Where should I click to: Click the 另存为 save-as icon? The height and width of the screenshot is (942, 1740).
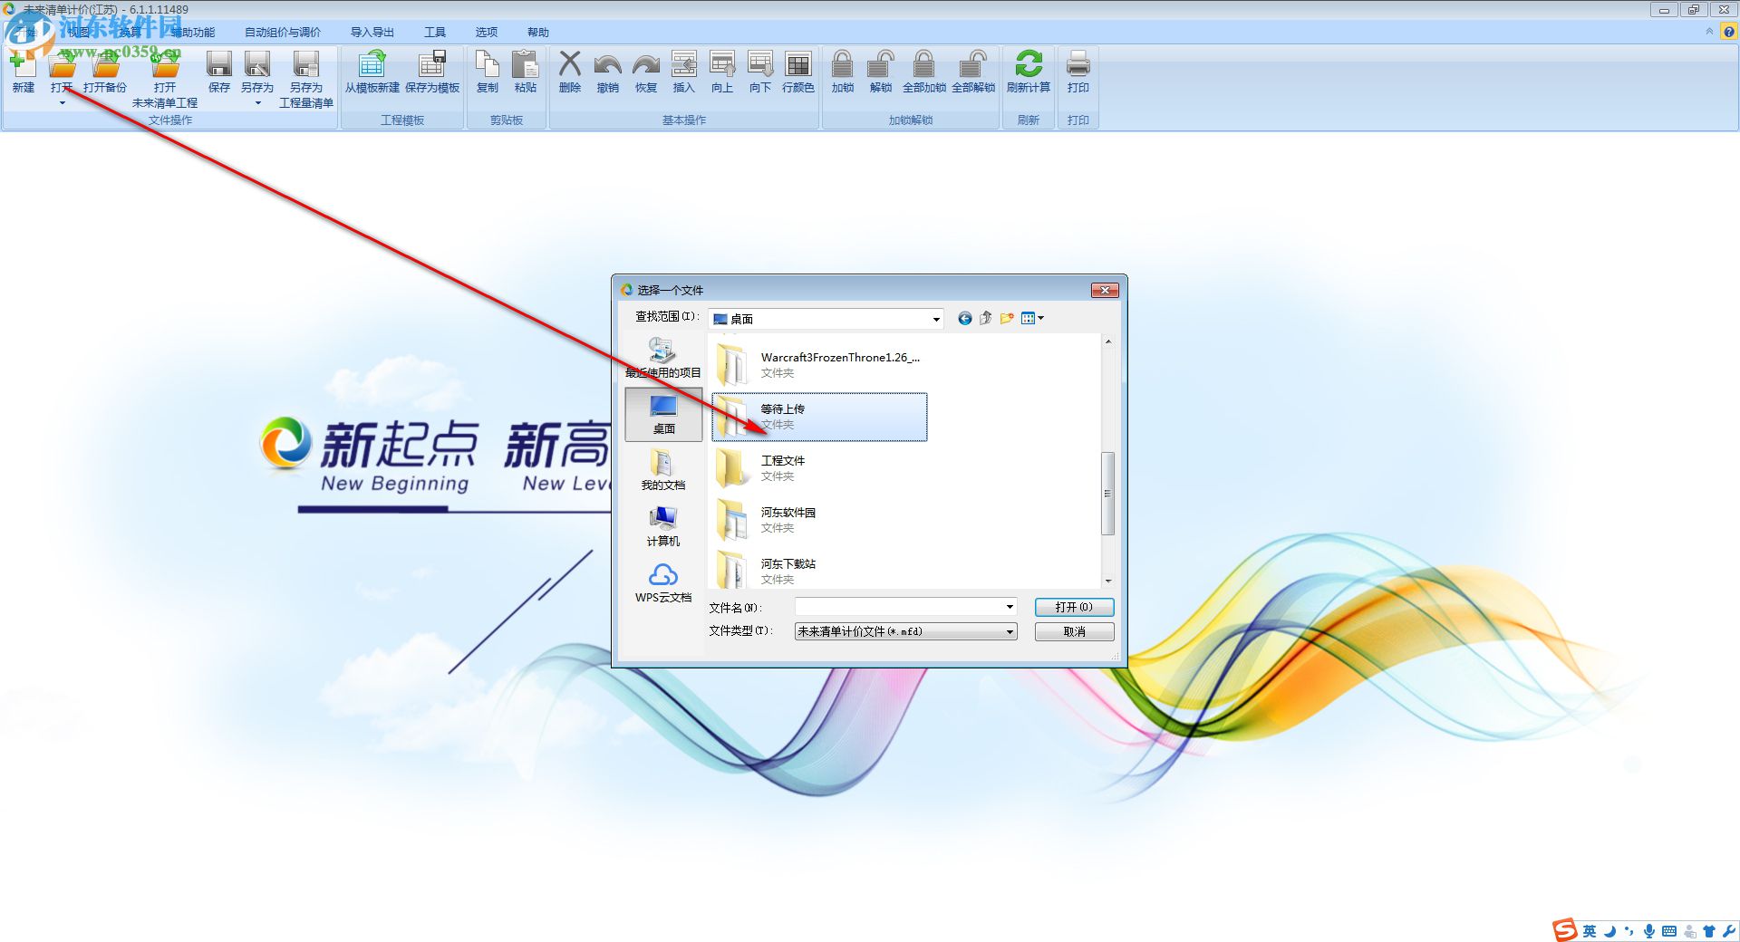click(257, 65)
